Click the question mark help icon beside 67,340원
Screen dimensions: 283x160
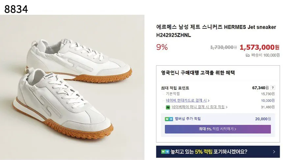click(273, 88)
